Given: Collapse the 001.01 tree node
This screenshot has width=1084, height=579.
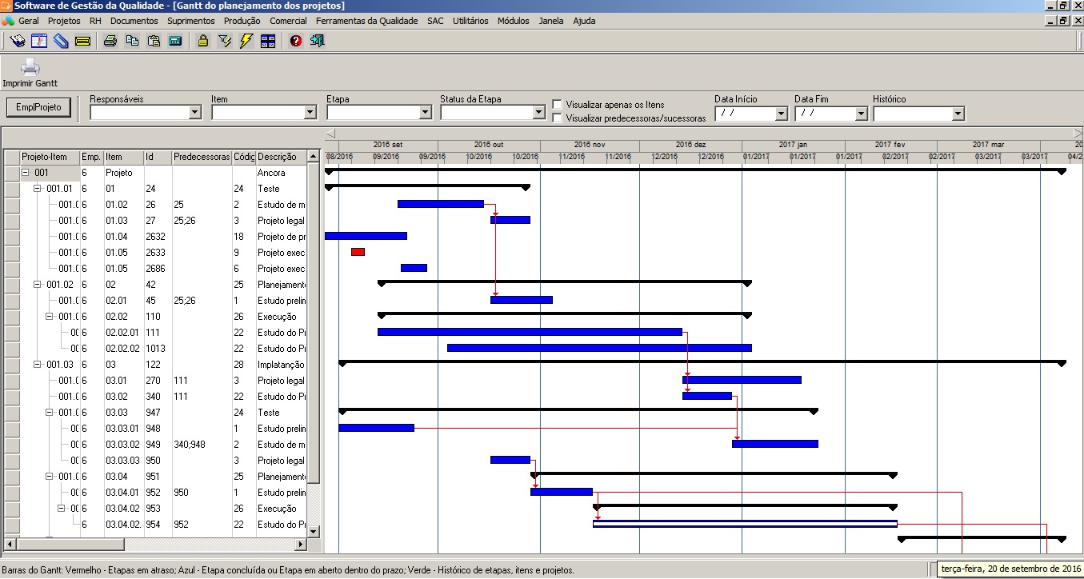Looking at the screenshot, I should pyautogui.click(x=38, y=188).
